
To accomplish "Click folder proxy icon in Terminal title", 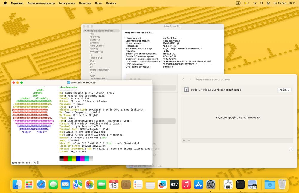I will (x=69, y=82).
